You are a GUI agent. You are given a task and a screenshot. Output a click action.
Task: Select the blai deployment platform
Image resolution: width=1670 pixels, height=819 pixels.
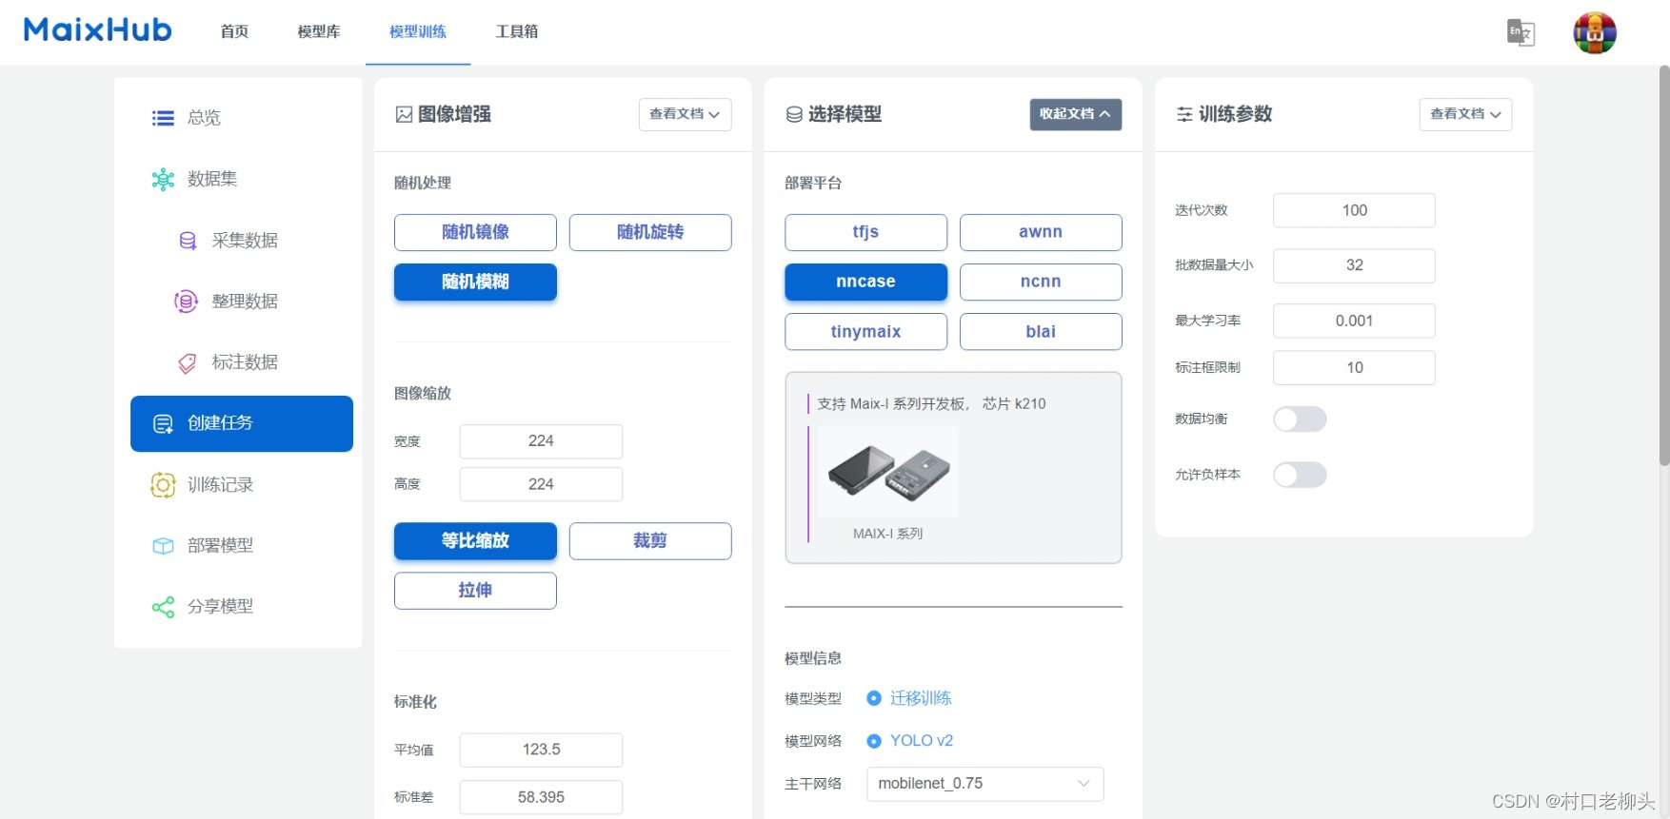[1041, 332]
